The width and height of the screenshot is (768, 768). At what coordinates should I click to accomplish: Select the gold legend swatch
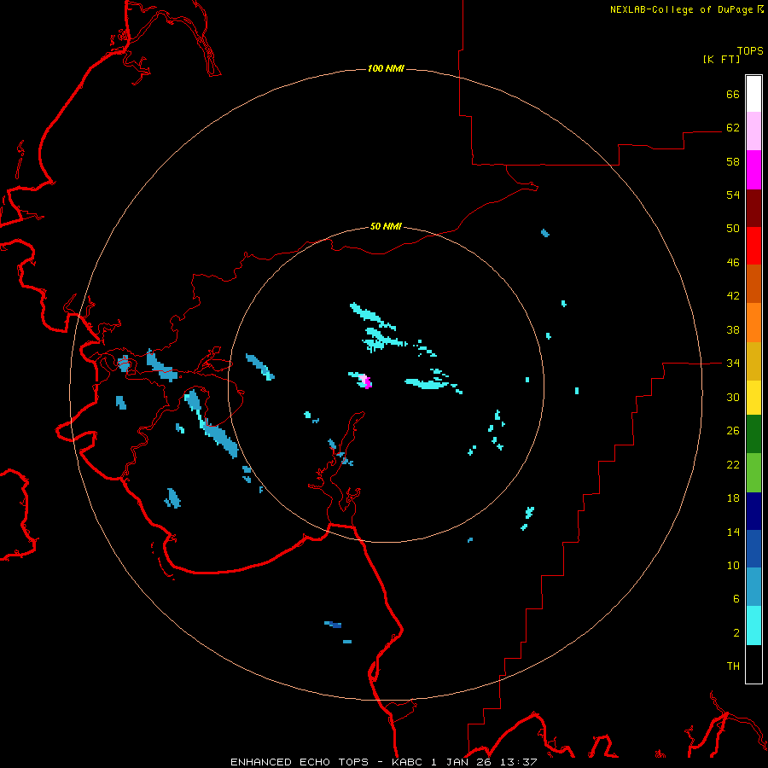[753, 361]
